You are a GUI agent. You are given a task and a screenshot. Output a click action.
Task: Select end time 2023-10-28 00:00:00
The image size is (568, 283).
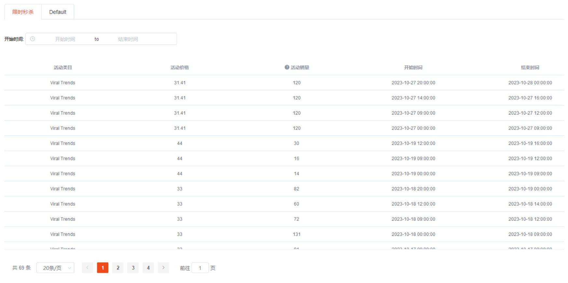coord(530,83)
